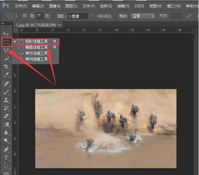Open the 文字(Y) menu
The width and height of the screenshot is (199, 175).
click(89, 6)
